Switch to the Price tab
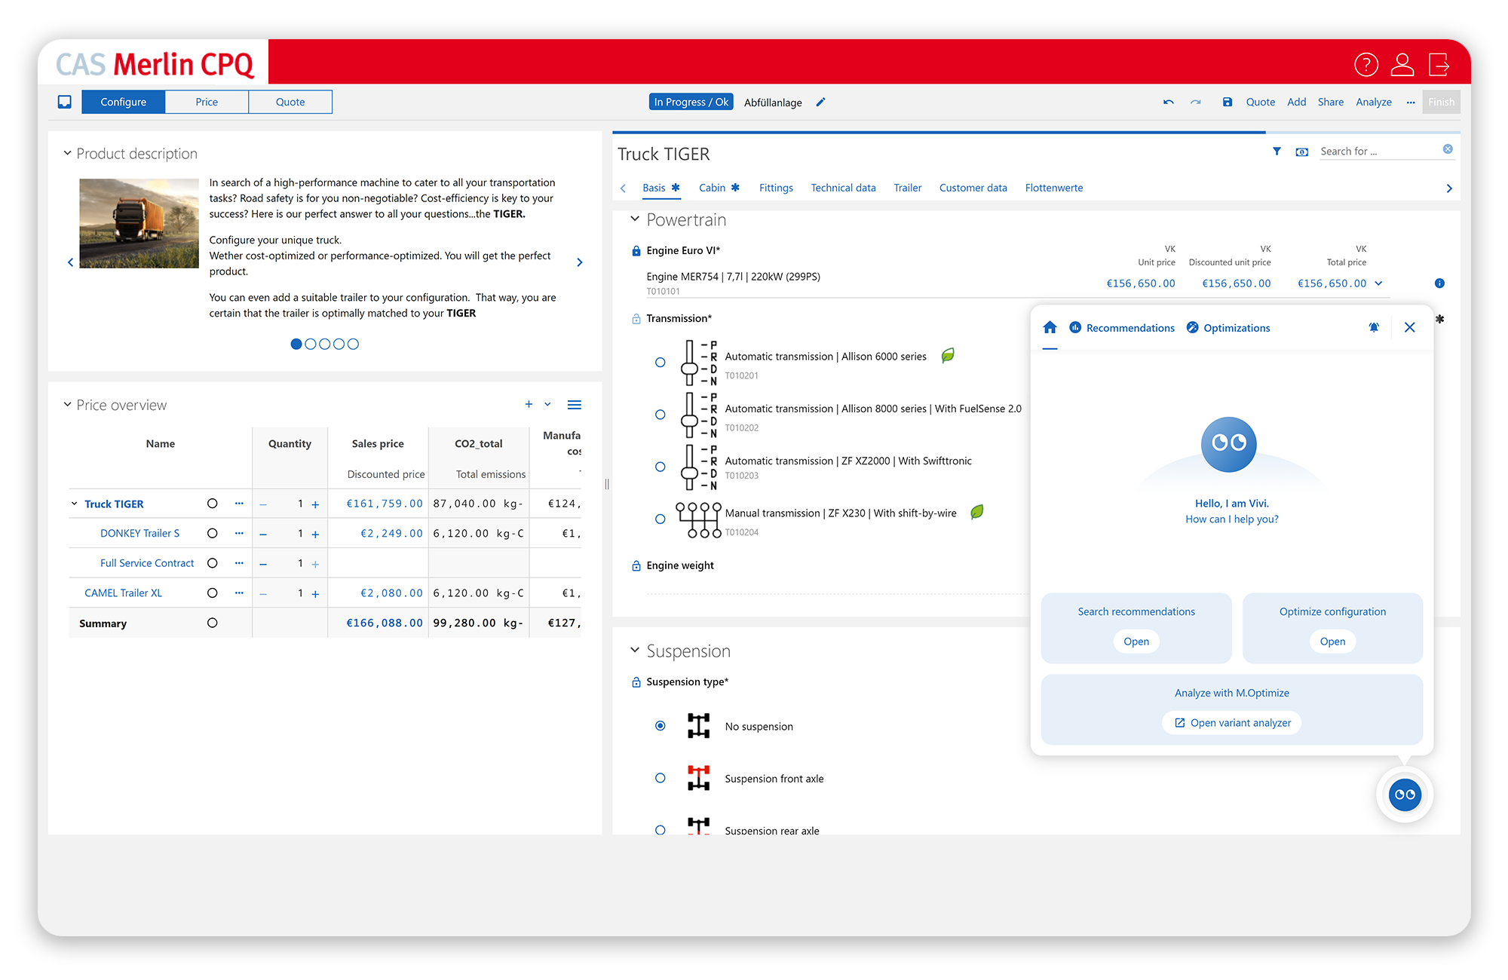Image resolution: width=1508 pixels, height=980 pixels. point(207,103)
